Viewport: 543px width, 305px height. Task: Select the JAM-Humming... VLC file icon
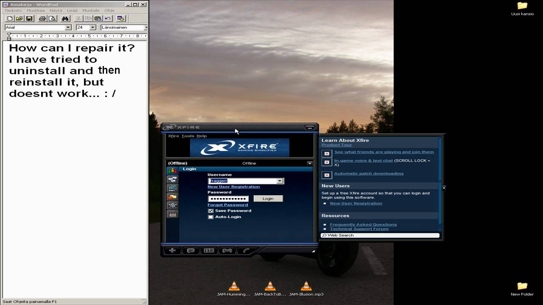234,288
